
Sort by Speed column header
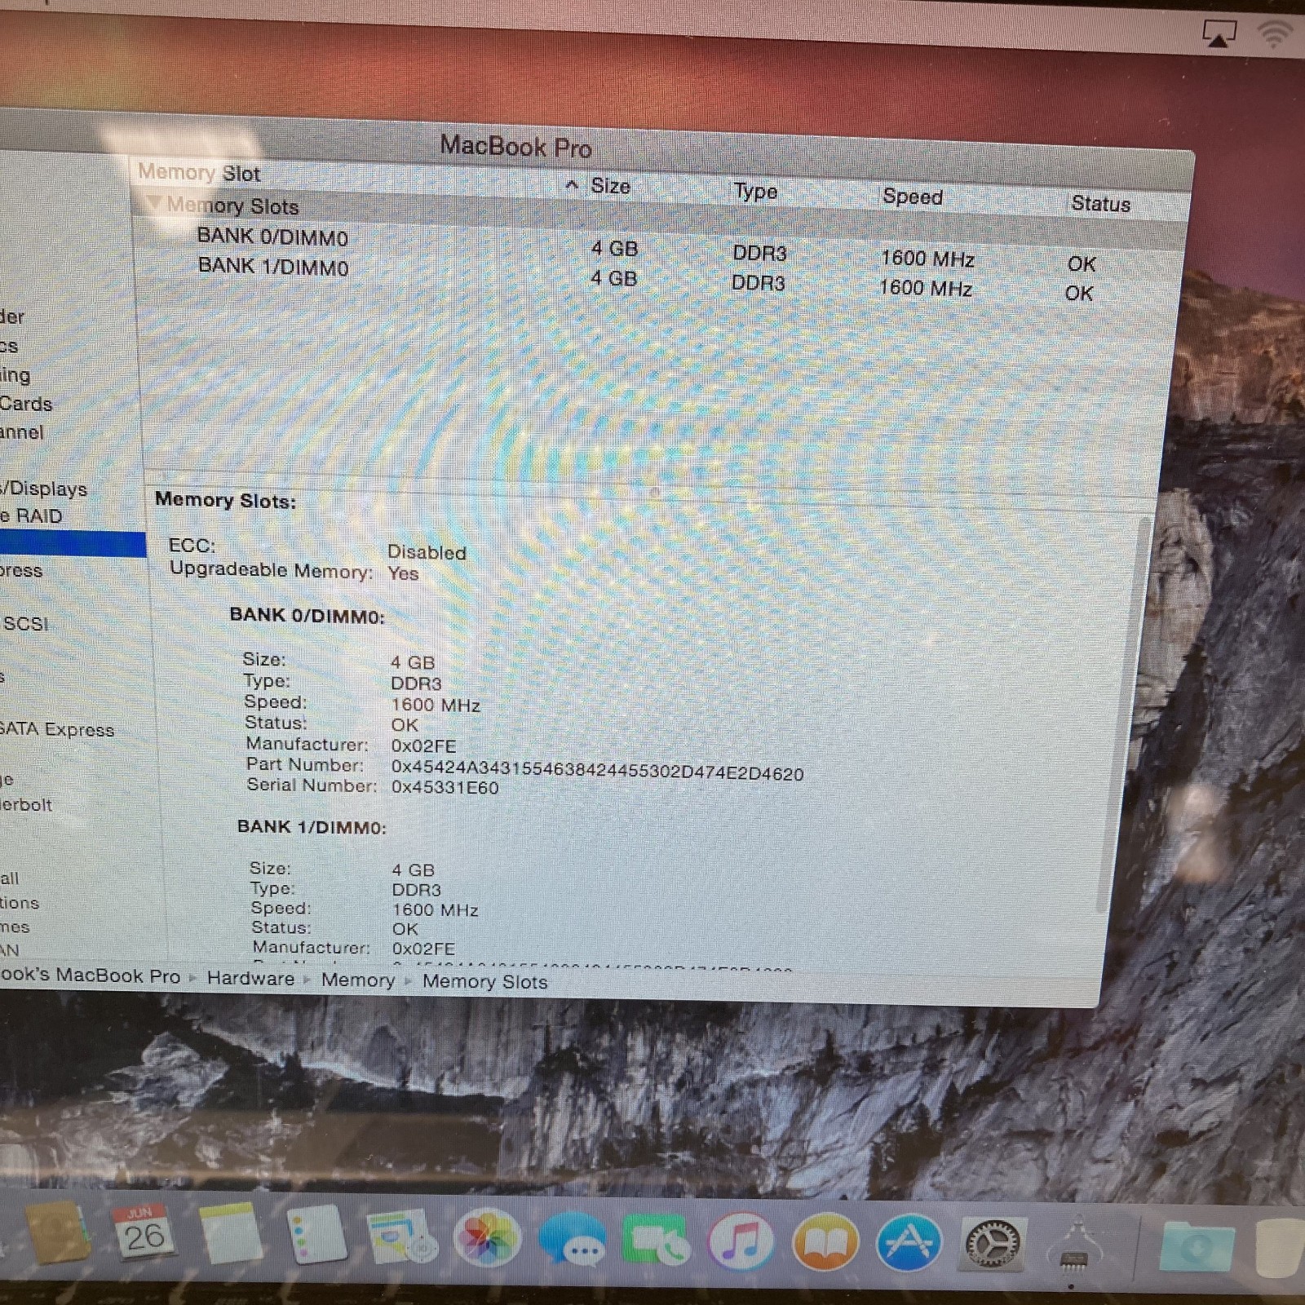coord(913,197)
